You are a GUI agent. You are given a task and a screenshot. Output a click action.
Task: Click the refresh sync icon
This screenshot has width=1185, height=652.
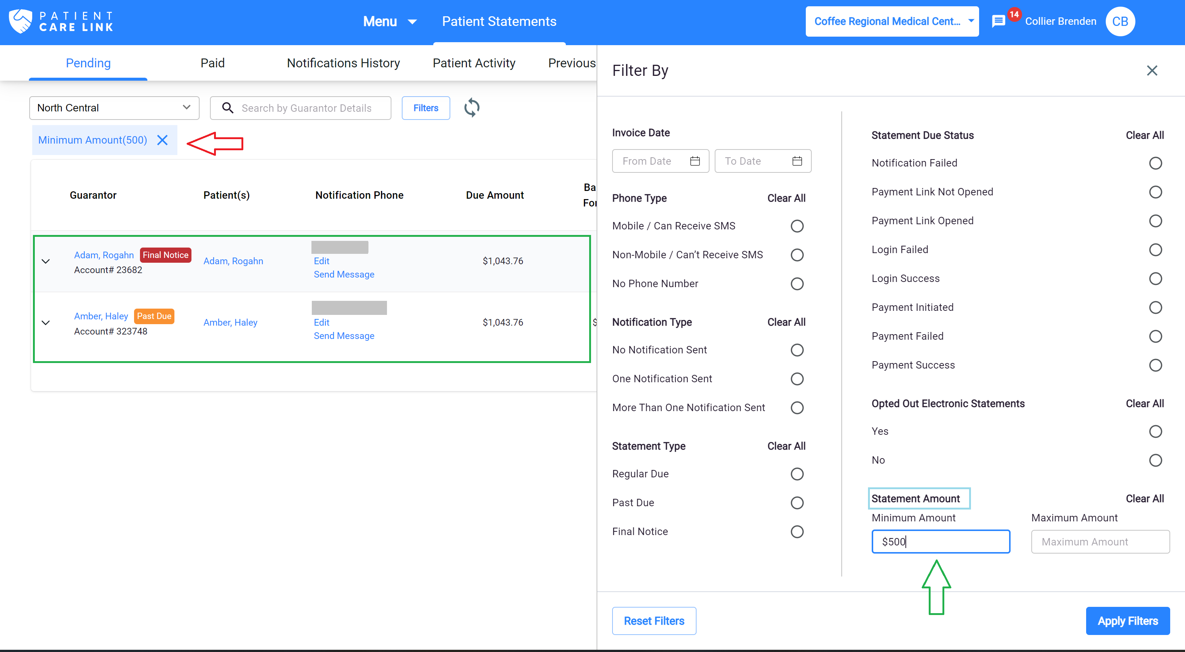click(471, 108)
